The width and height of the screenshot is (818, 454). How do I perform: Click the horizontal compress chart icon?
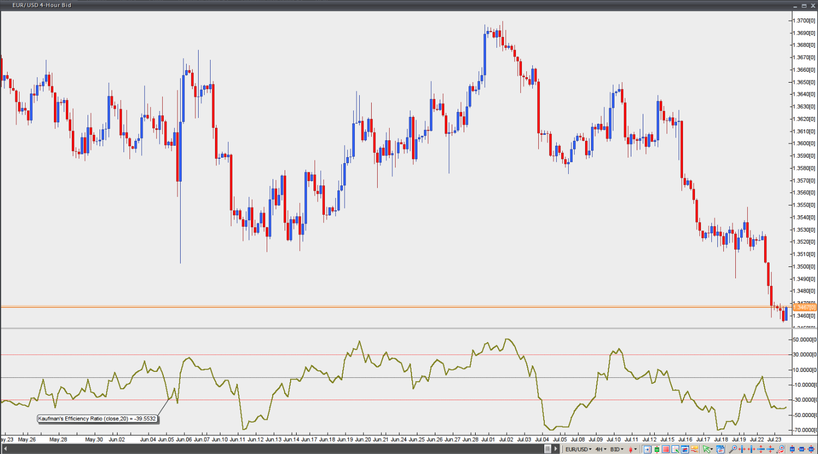point(742,449)
